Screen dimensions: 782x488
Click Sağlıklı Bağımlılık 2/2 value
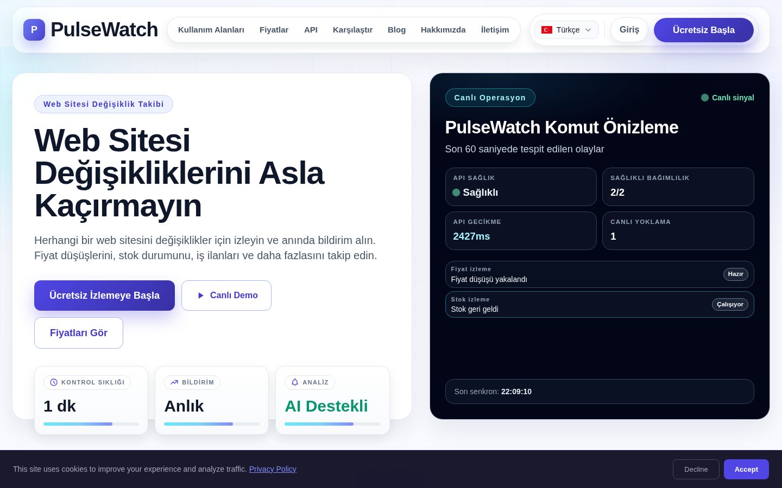click(617, 192)
